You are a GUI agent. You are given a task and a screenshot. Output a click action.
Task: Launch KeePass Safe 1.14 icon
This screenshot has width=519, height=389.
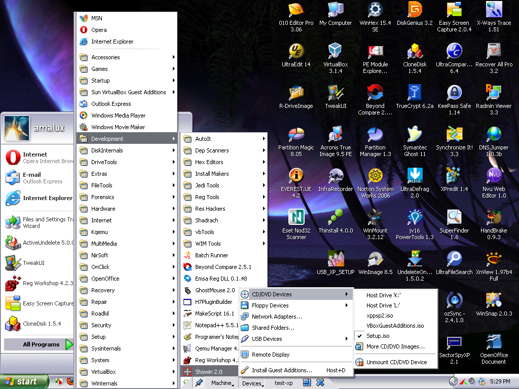[x=454, y=100]
